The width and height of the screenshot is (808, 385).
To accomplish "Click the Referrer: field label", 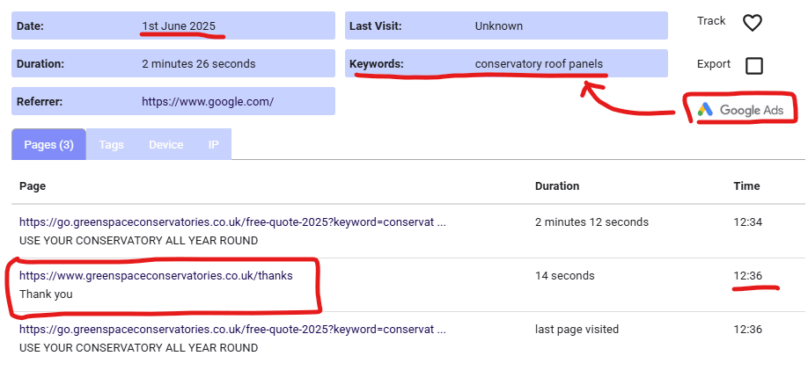I will [x=39, y=101].
